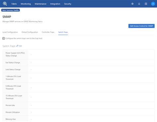This screenshot has width=157, height=122.
Task: Open the user avatar menu
Action: (153, 4)
